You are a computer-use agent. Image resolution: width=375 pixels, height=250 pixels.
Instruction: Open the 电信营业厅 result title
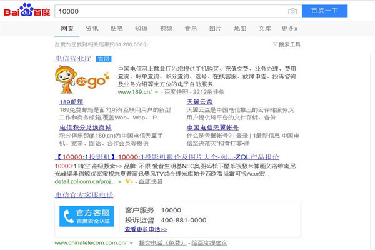pyautogui.click(x=73, y=58)
